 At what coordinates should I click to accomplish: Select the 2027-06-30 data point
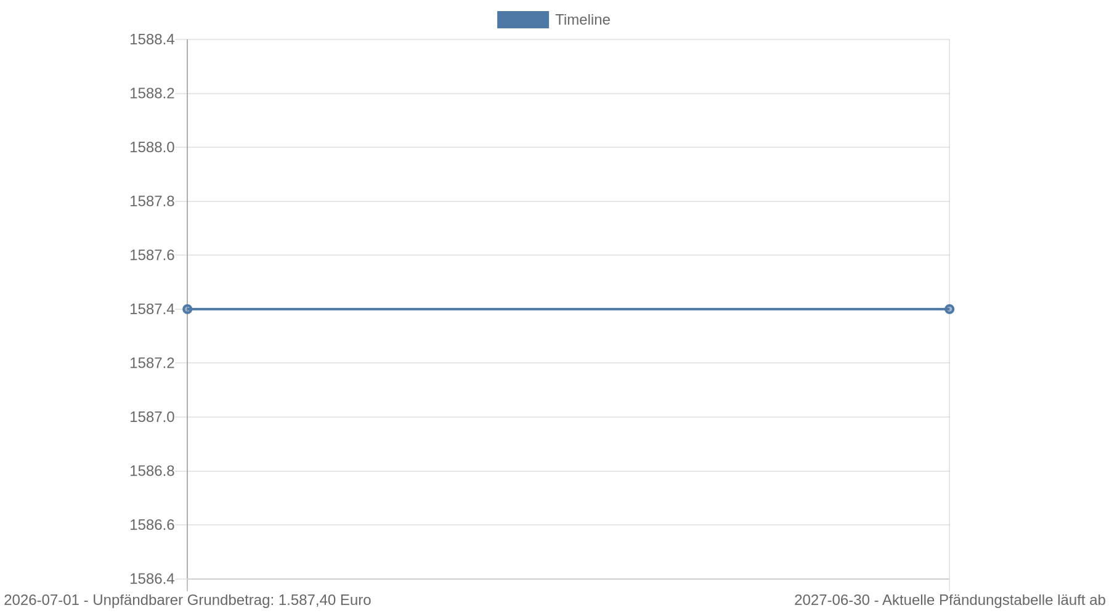tap(949, 309)
